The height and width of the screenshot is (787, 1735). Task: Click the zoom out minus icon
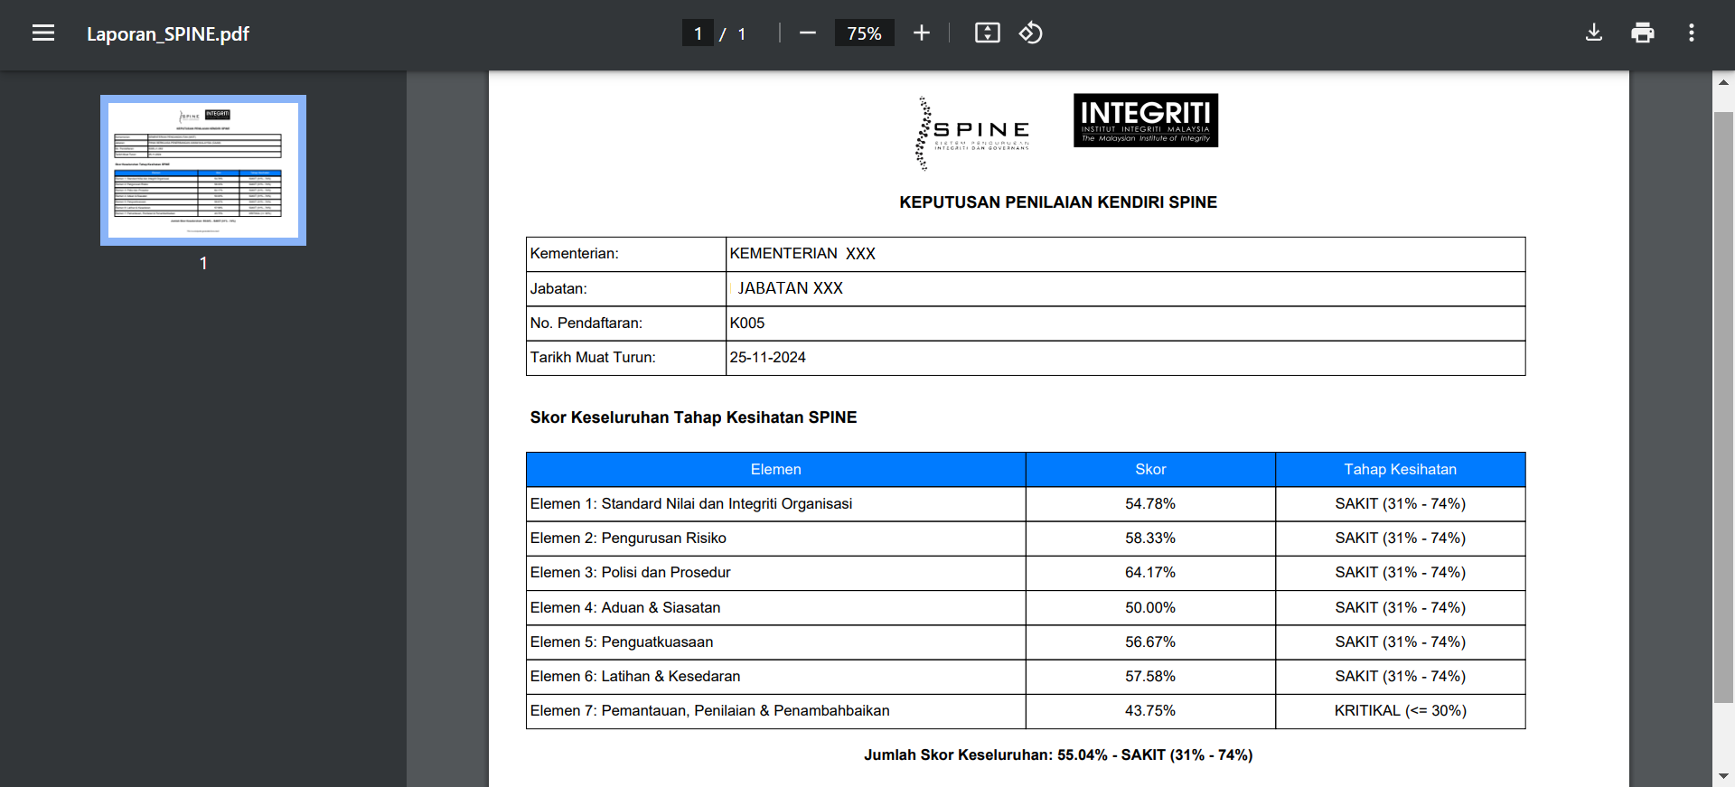coord(808,33)
